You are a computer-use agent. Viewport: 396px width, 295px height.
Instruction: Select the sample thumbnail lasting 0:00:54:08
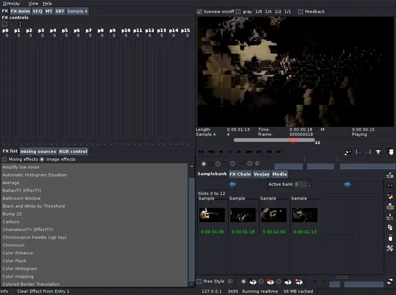[212, 215]
